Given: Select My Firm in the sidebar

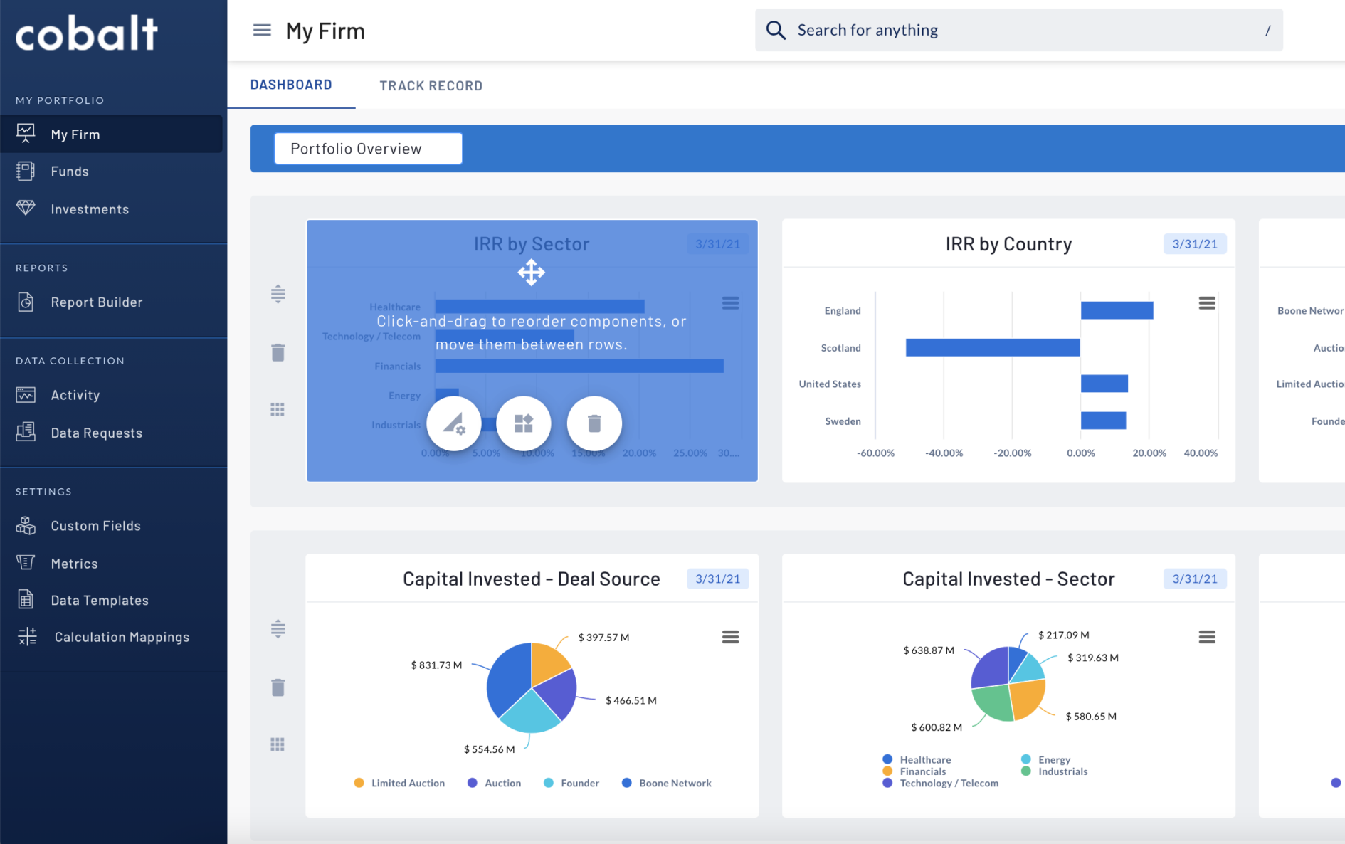Looking at the screenshot, I should 111,134.
